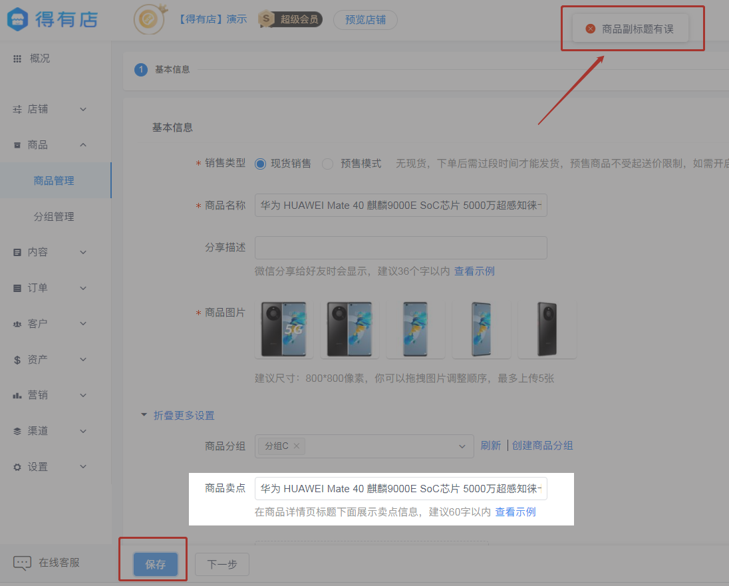Click the 订单 sidebar icon
The width and height of the screenshot is (729, 586).
click(17, 288)
